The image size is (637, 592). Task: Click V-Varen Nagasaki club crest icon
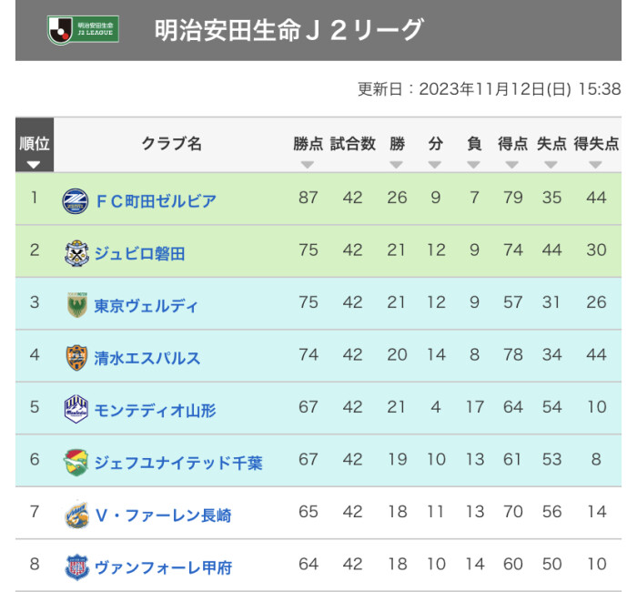click(76, 515)
